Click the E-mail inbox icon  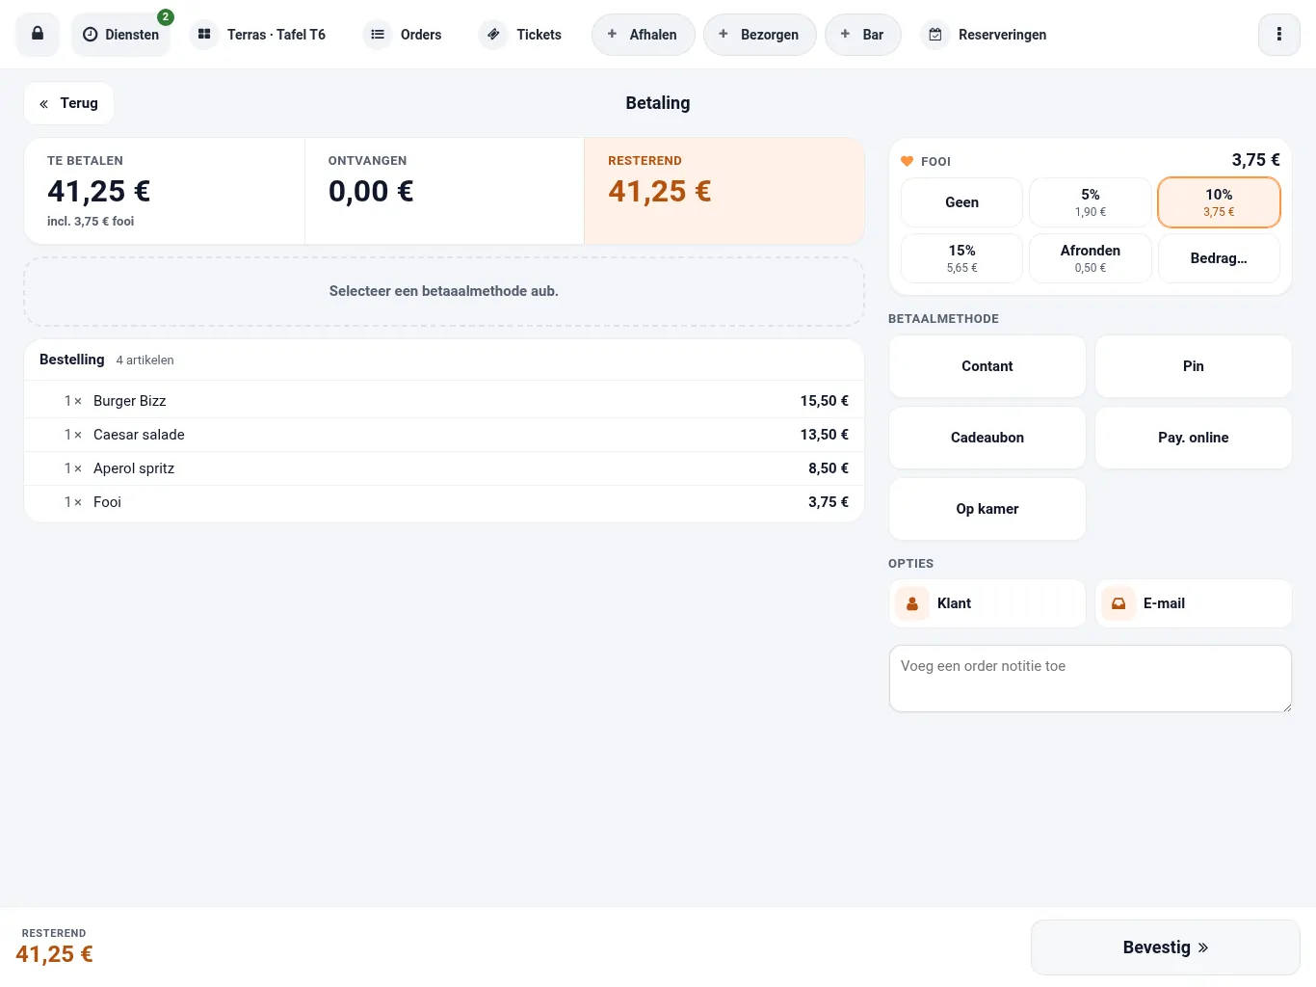click(x=1119, y=603)
